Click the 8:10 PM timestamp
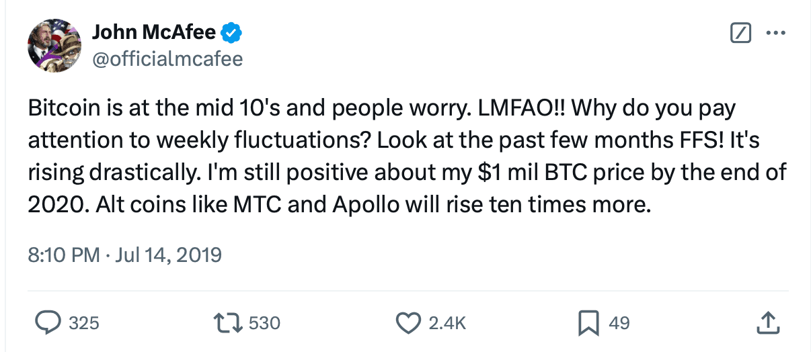 pos(63,255)
